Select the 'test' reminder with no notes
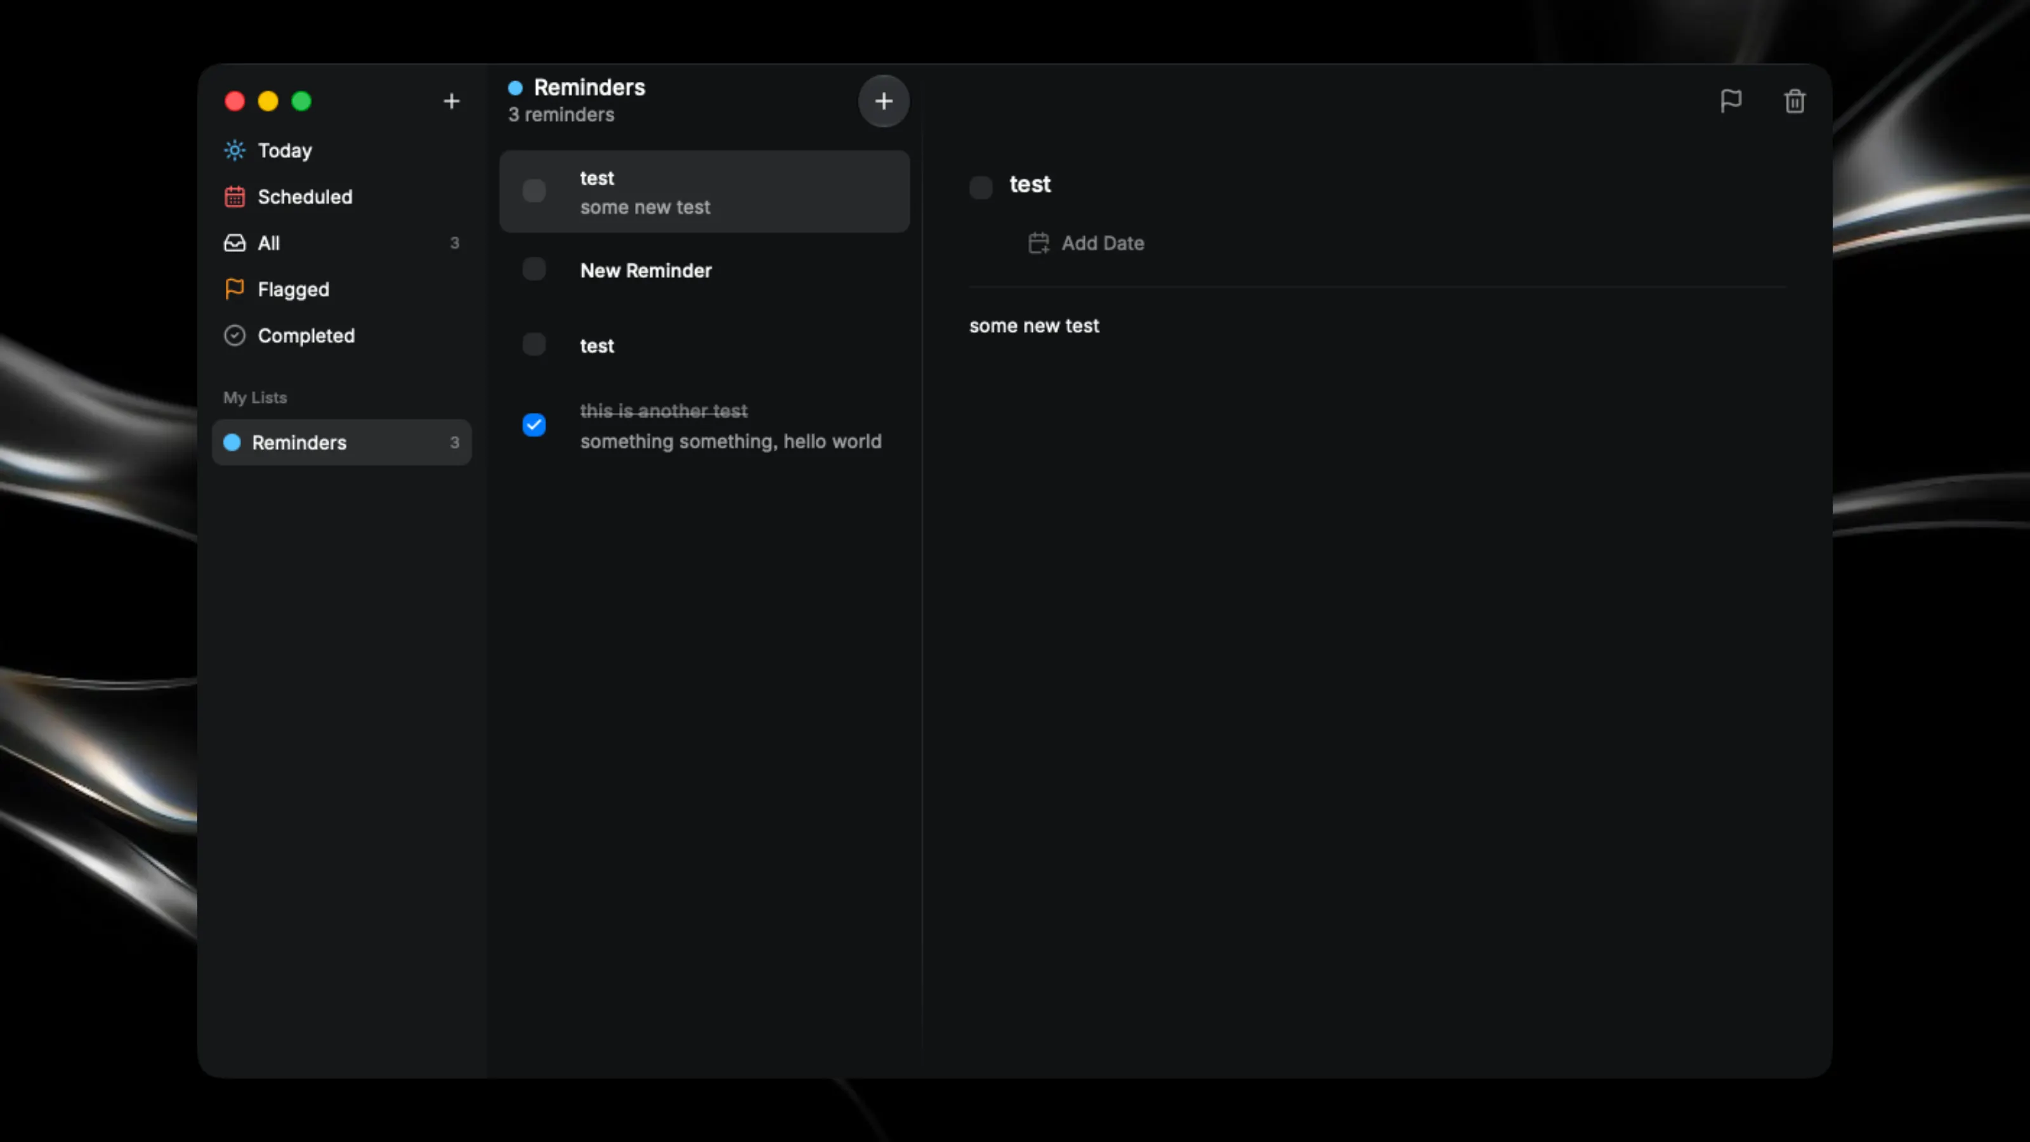This screenshot has height=1142, width=2030. (x=705, y=345)
